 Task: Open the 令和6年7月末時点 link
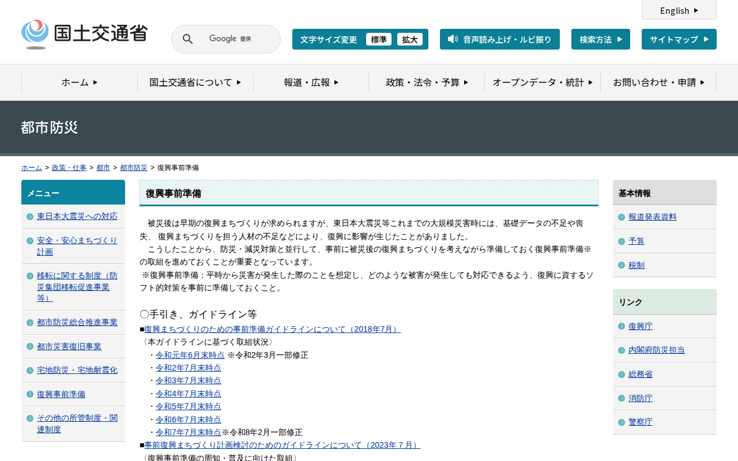[x=189, y=420]
